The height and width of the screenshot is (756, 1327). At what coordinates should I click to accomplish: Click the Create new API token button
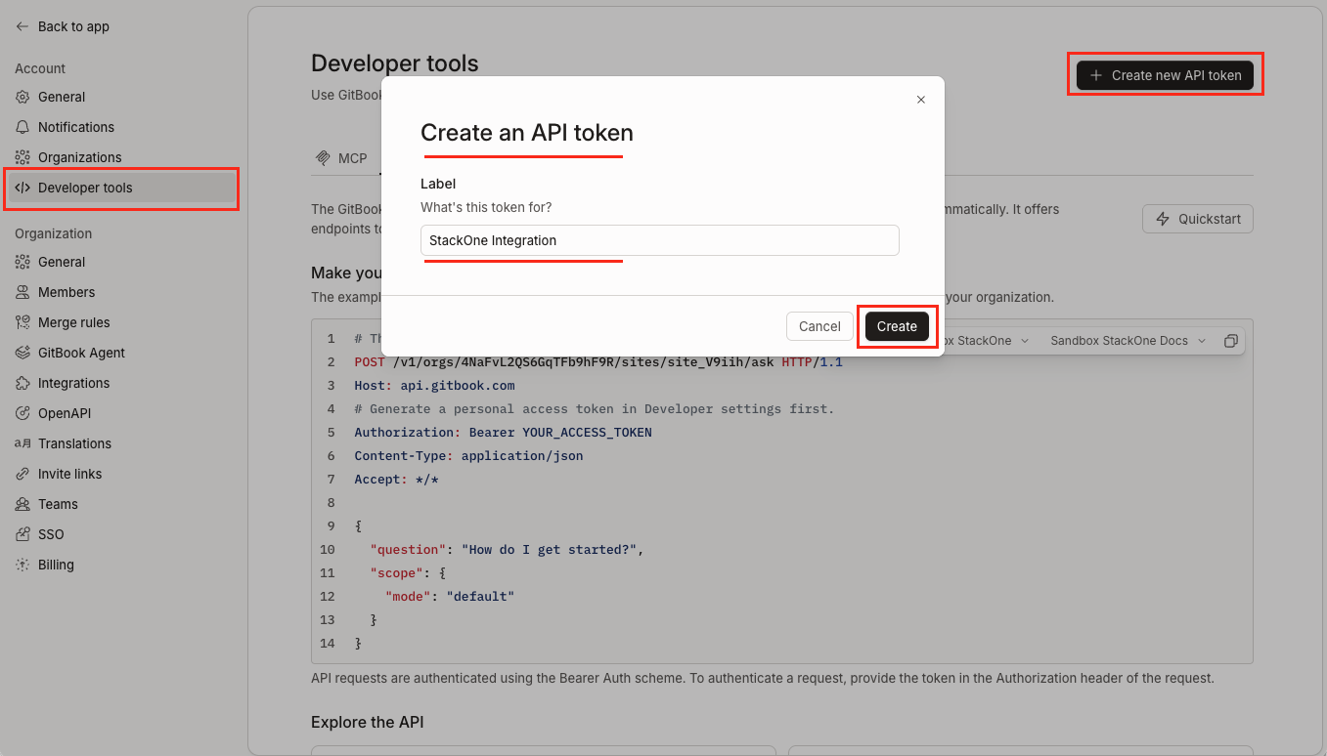click(1165, 75)
